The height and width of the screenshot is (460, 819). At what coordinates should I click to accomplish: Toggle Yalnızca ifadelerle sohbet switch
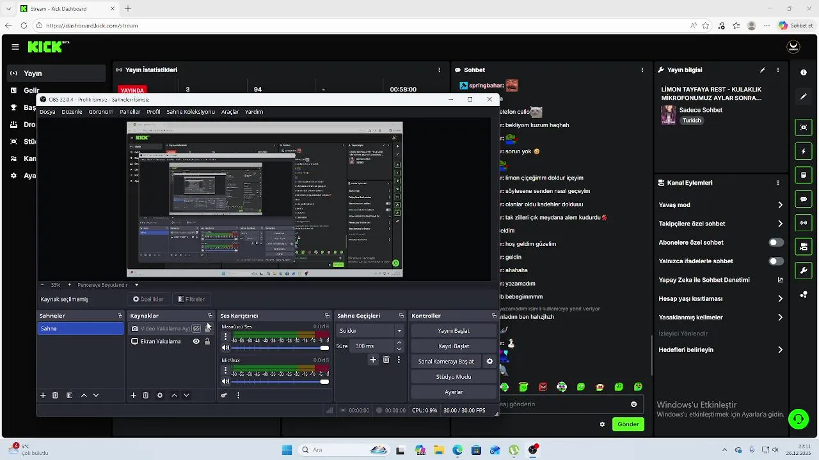coord(776,261)
